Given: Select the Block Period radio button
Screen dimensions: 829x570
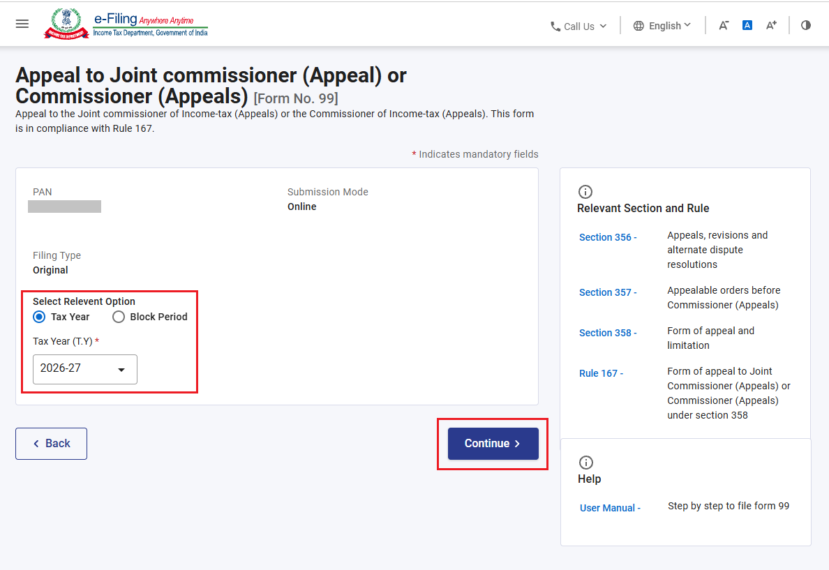Looking at the screenshot, I should (119, 317).
